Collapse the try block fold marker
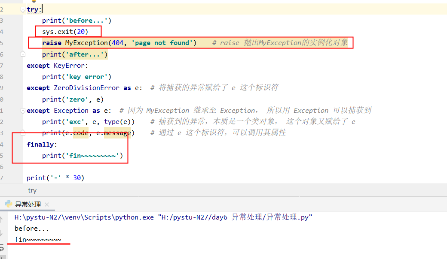Image resolution: width=447 pixels, height=259 pixels. click(23, 9)
